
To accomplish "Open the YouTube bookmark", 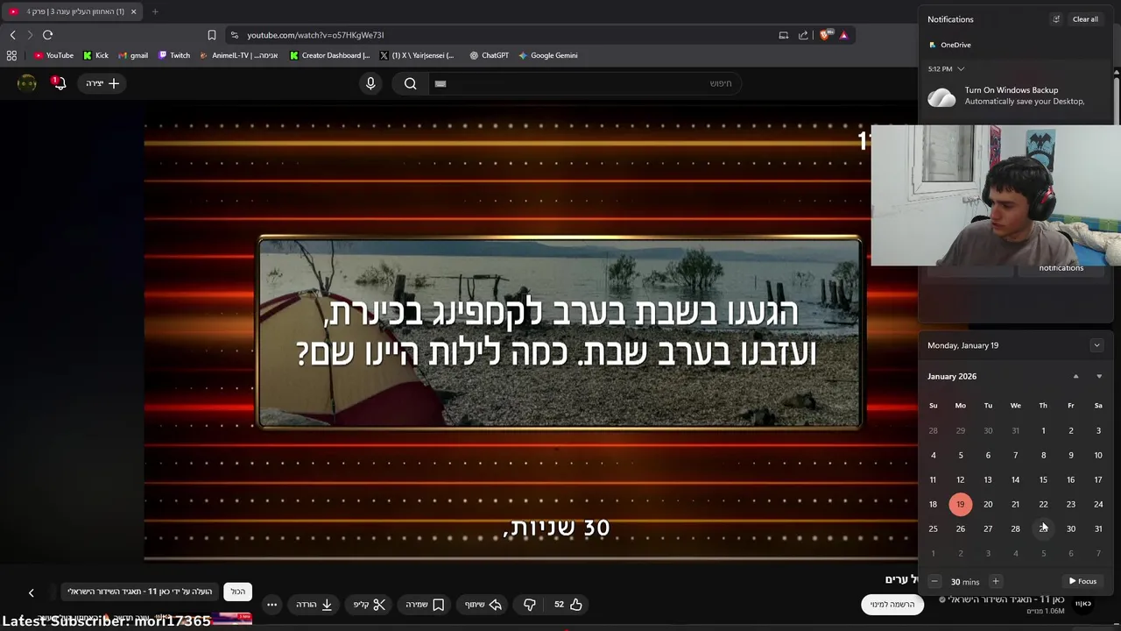I will pyautogui.click(x=53, y=55).
